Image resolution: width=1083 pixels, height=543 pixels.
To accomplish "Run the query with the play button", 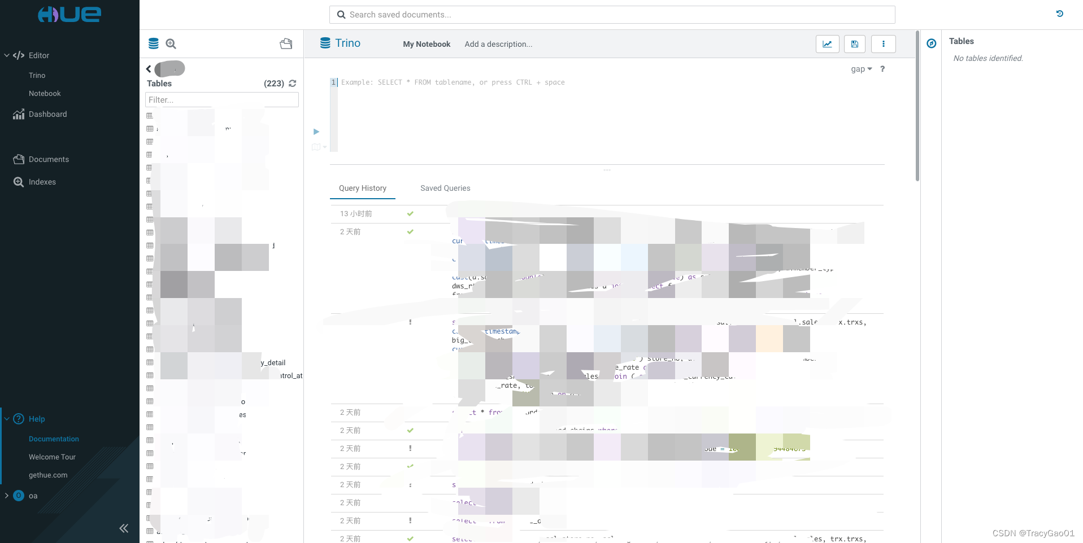I will (x=316, y=132).
